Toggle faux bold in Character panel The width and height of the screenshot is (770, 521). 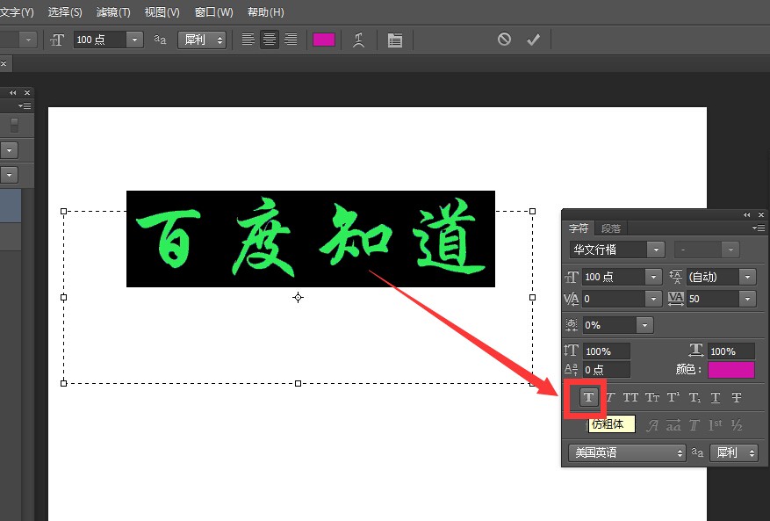click(x=588, y=397)
